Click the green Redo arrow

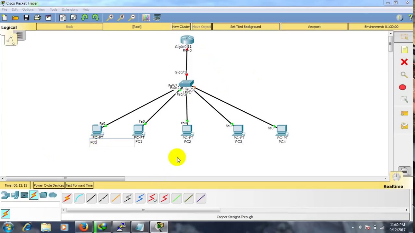tap(95, 18)
